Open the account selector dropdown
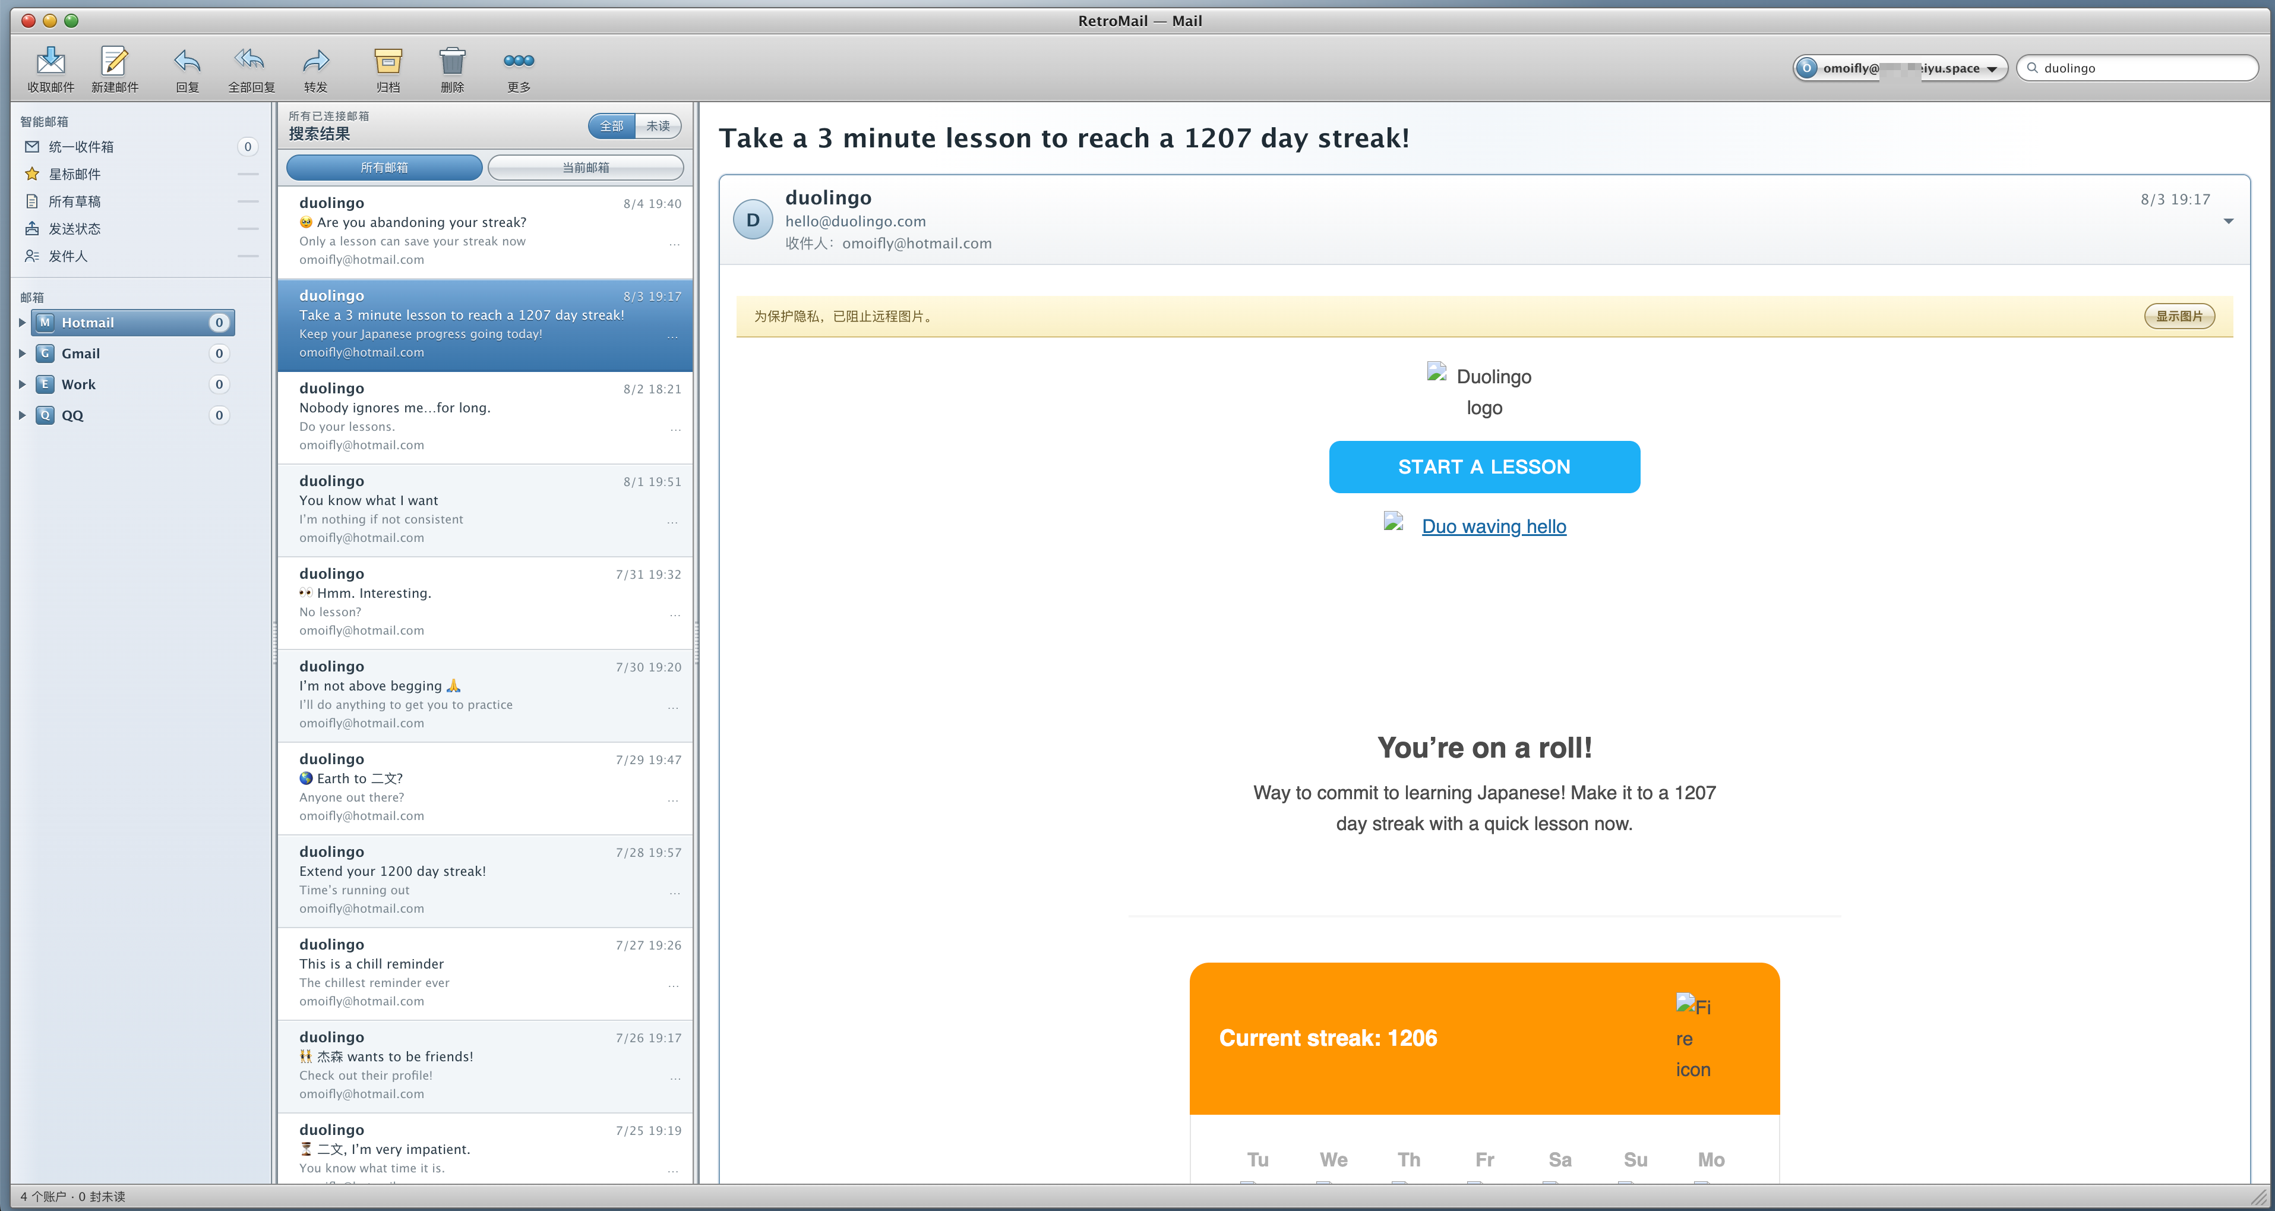The height and width of the screenshot is (1211, 2275). click(1900, 68)
